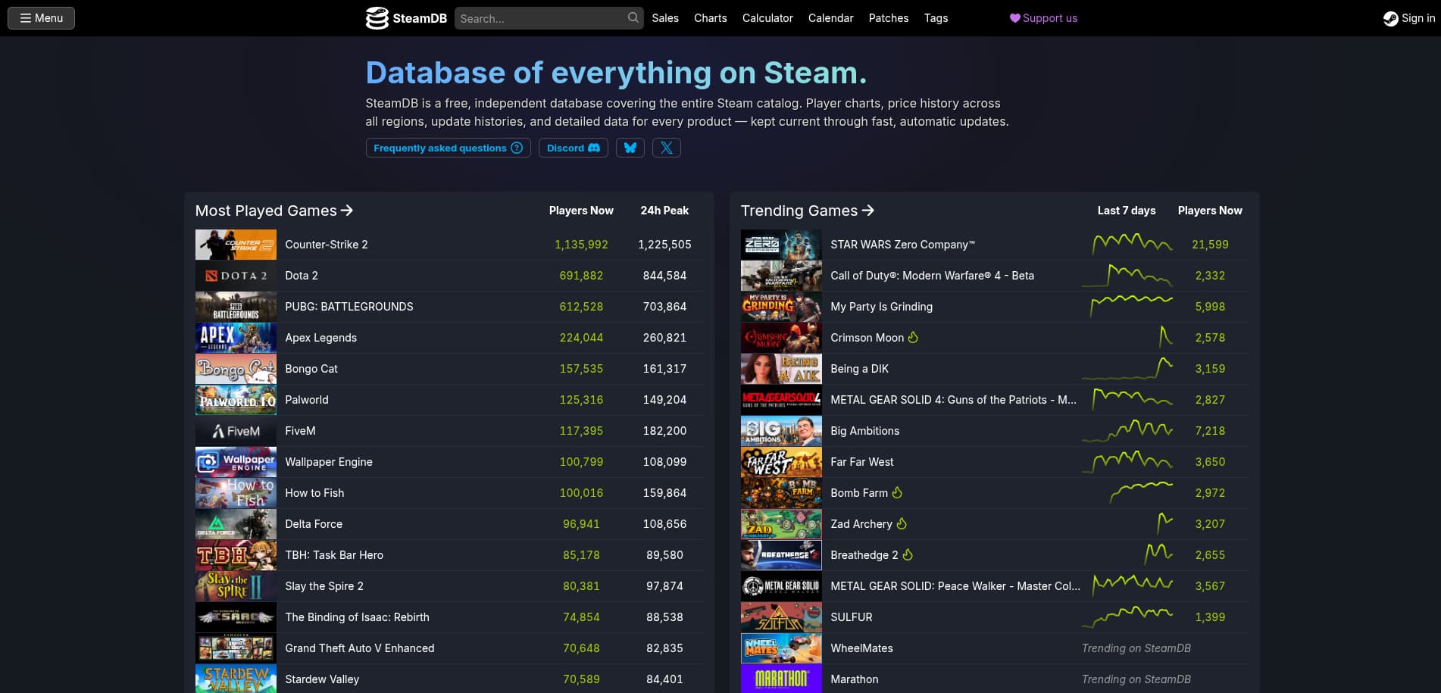
Task: Open the Bluesky butterfly icon link
Action: tap(630, 148)
